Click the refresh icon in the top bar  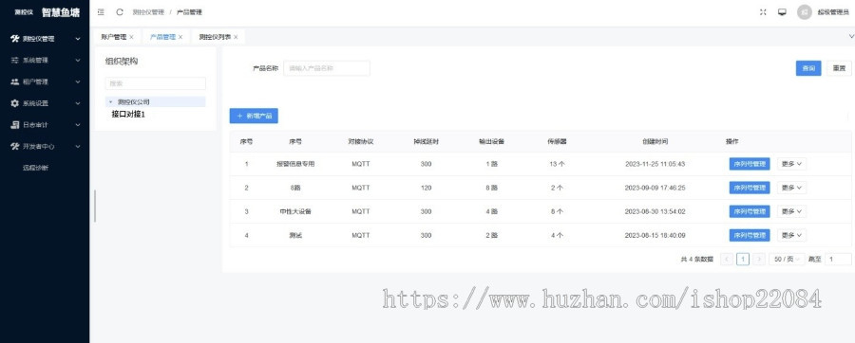[x=120, y=12]
